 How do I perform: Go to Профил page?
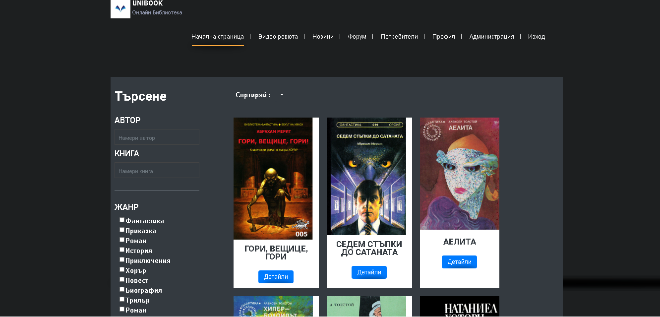click(x=444, y=37)
